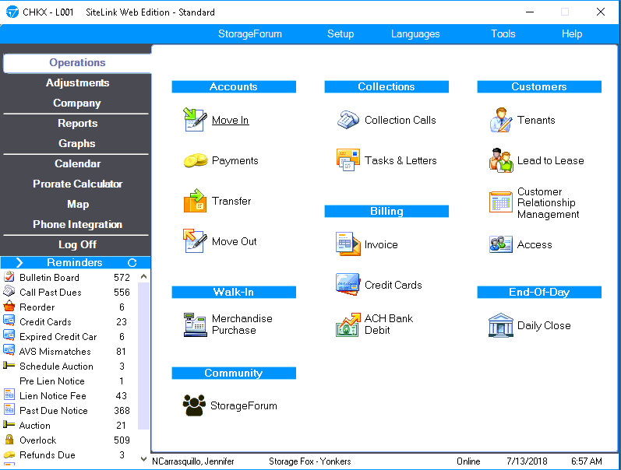Click the Call Past Dues reminder icon
This screenshot has width=621, height=470.
click(9, 292)
